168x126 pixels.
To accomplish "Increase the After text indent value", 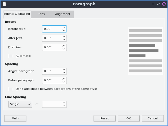I will pyautogui.click(x=64, y=36).
